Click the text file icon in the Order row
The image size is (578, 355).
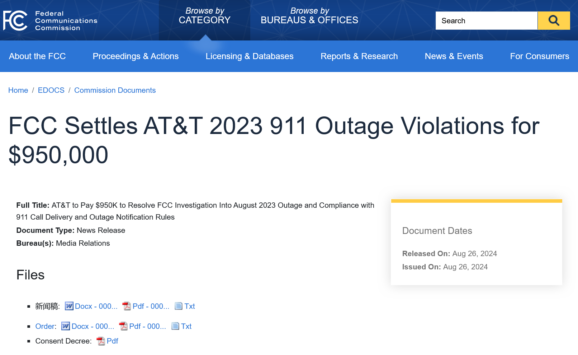click(x=175, y=326)
